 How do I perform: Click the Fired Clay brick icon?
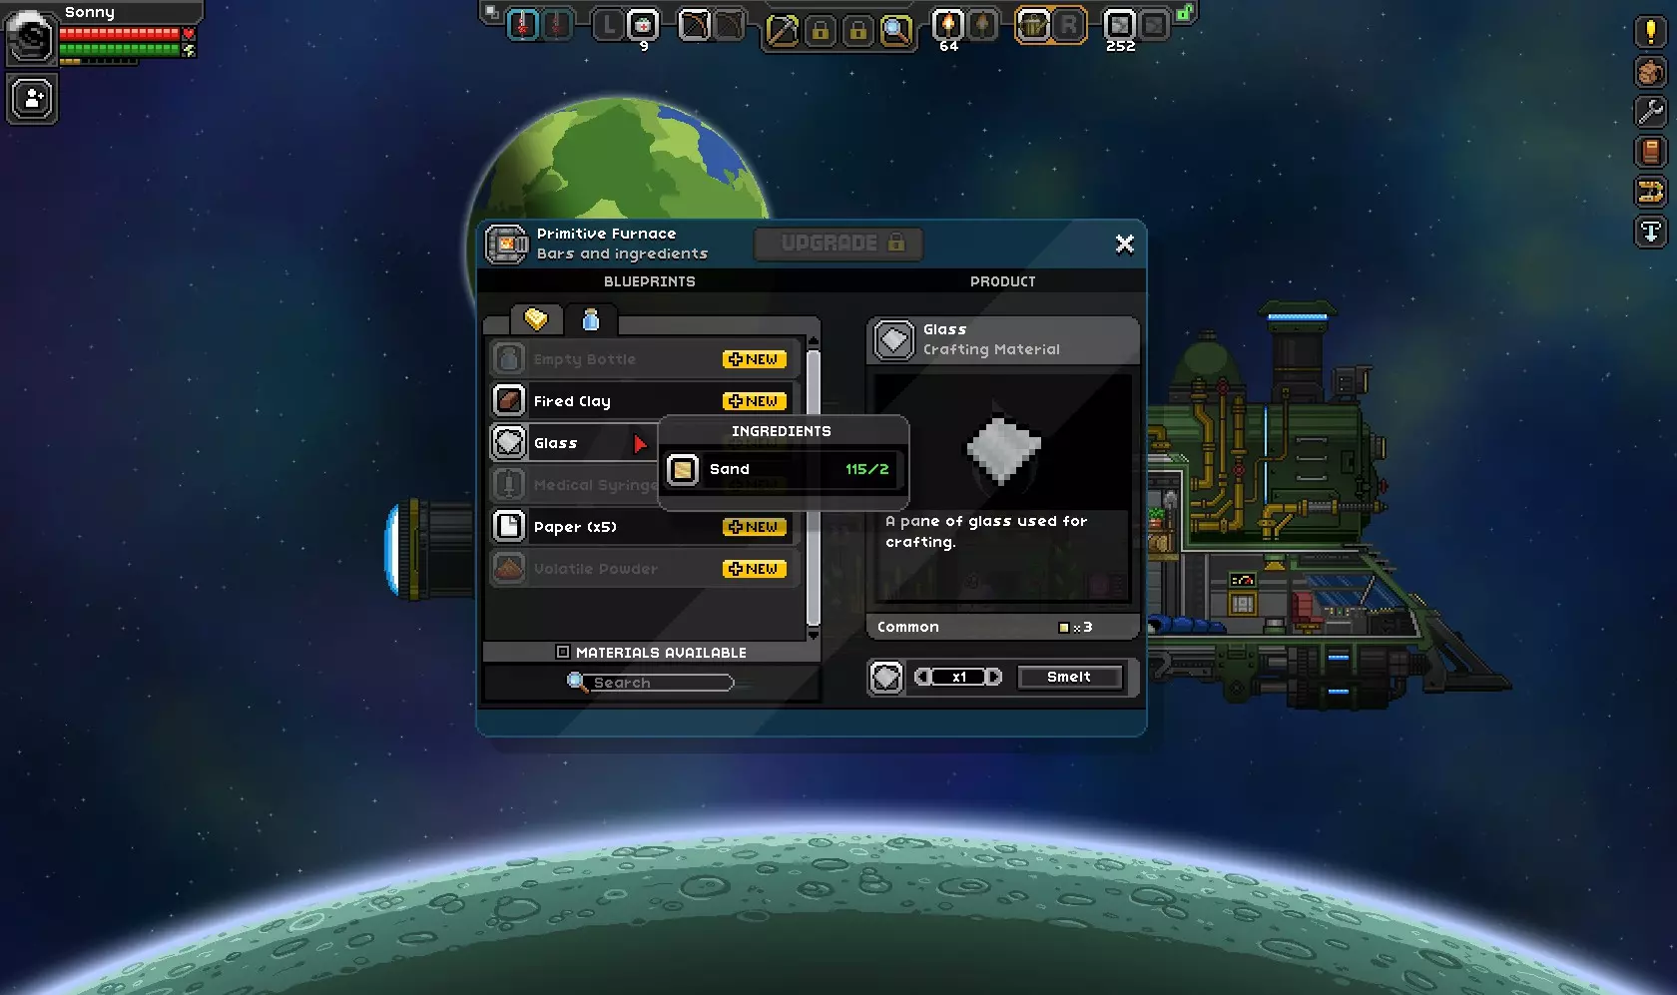[x=509, y=400]
